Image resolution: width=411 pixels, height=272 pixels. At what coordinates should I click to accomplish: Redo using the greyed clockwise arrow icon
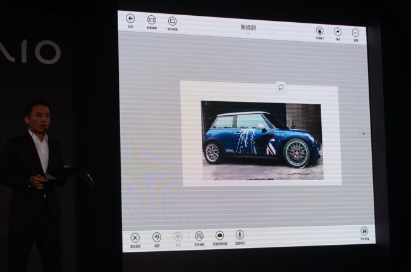click(x=178, y=237)
